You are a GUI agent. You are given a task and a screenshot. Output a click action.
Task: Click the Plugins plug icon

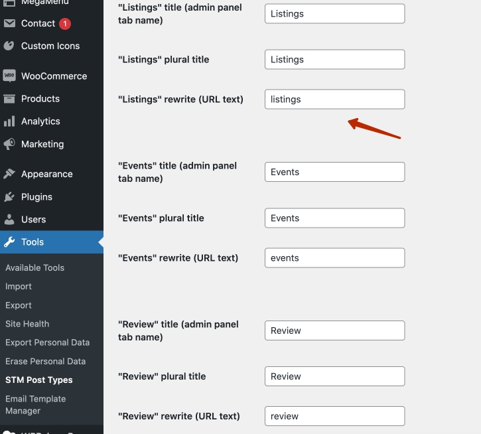9,197
